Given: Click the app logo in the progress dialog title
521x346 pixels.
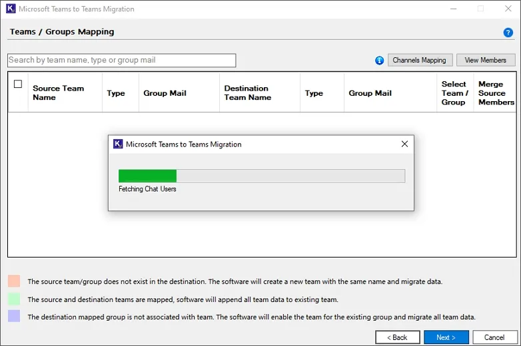Looking at the screenshot, I should point(118,144).
